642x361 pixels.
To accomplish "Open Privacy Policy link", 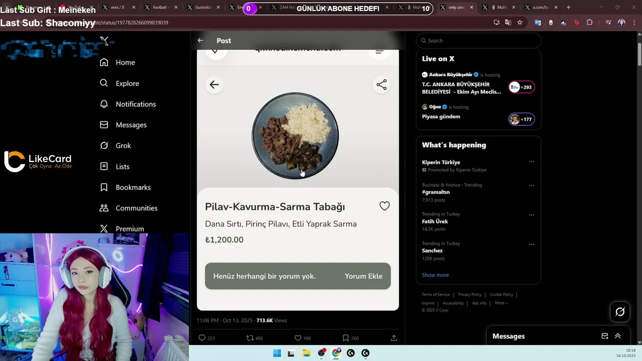I will (469, 295).
